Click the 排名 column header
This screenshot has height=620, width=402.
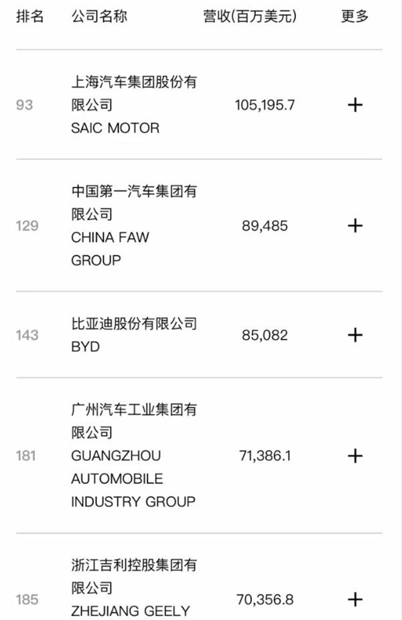click(29, 17)
